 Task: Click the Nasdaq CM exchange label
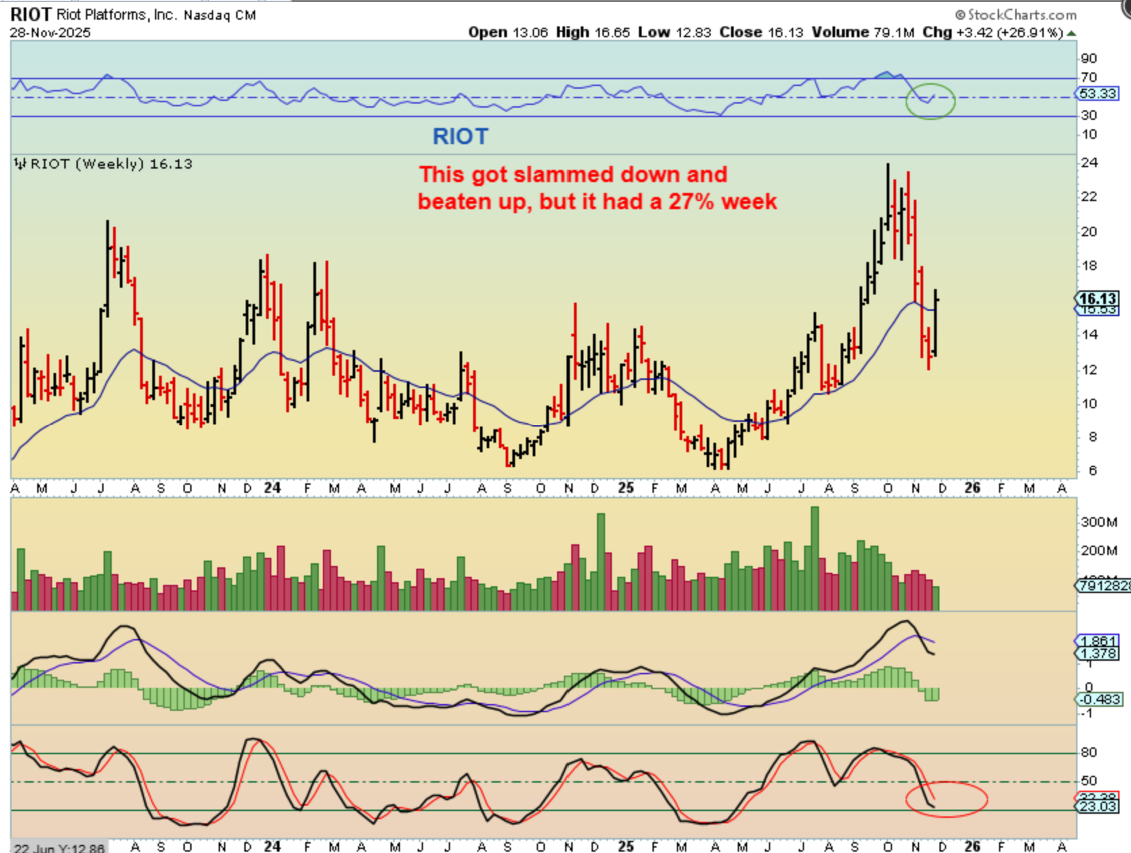[x=220, y=15]
